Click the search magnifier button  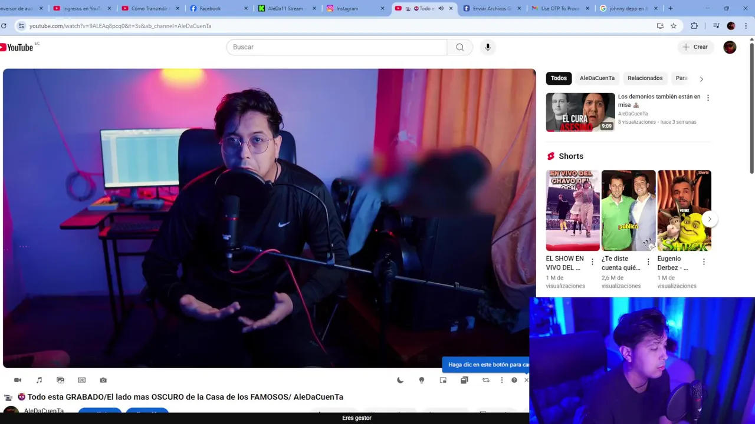point(459,47)
